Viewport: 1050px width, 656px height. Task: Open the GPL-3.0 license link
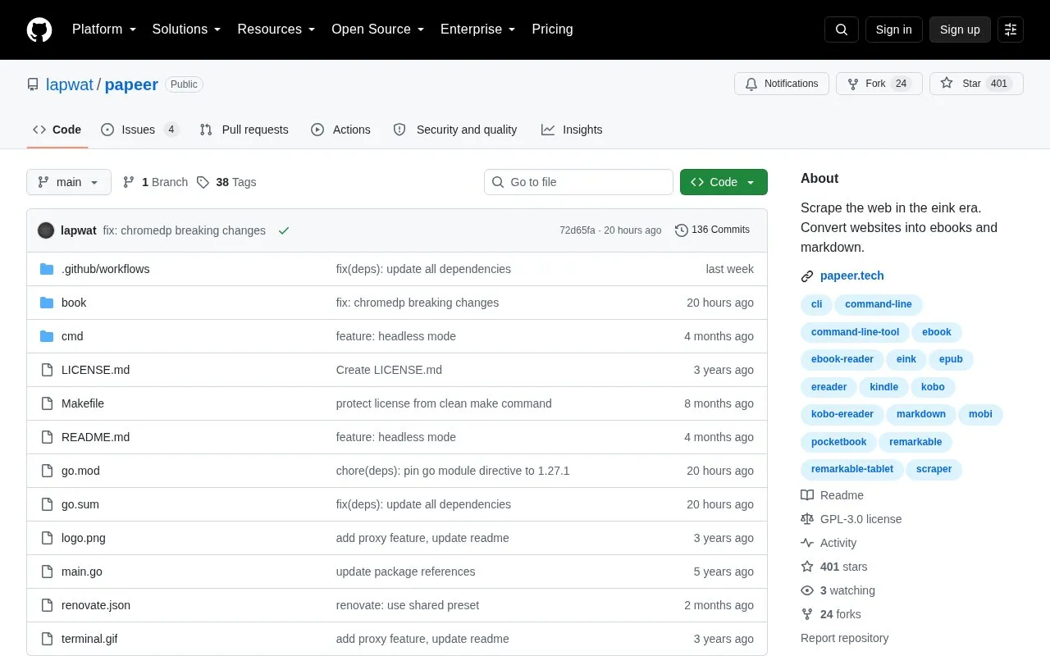[x=861, y=519]
